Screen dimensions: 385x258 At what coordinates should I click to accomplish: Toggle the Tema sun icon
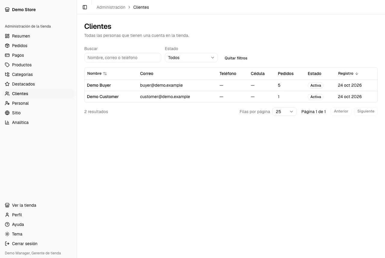[7, 234]
